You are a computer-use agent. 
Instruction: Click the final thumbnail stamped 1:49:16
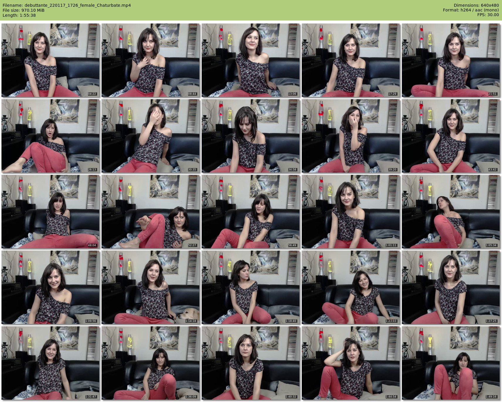(451, 363)
